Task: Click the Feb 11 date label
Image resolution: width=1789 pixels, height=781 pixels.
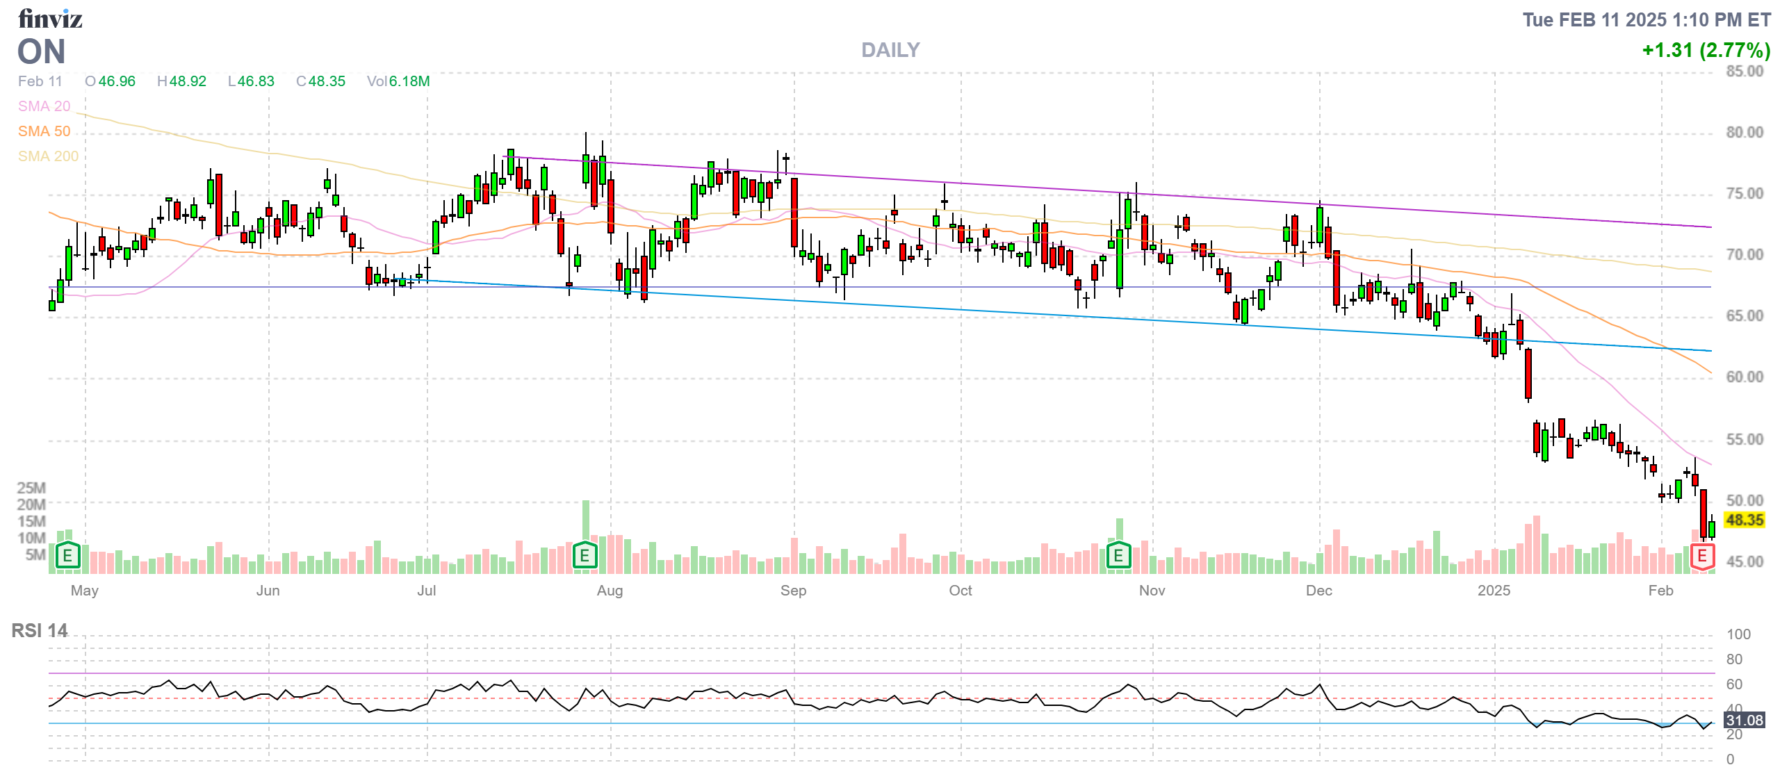Action: click(x=40, y=81)
